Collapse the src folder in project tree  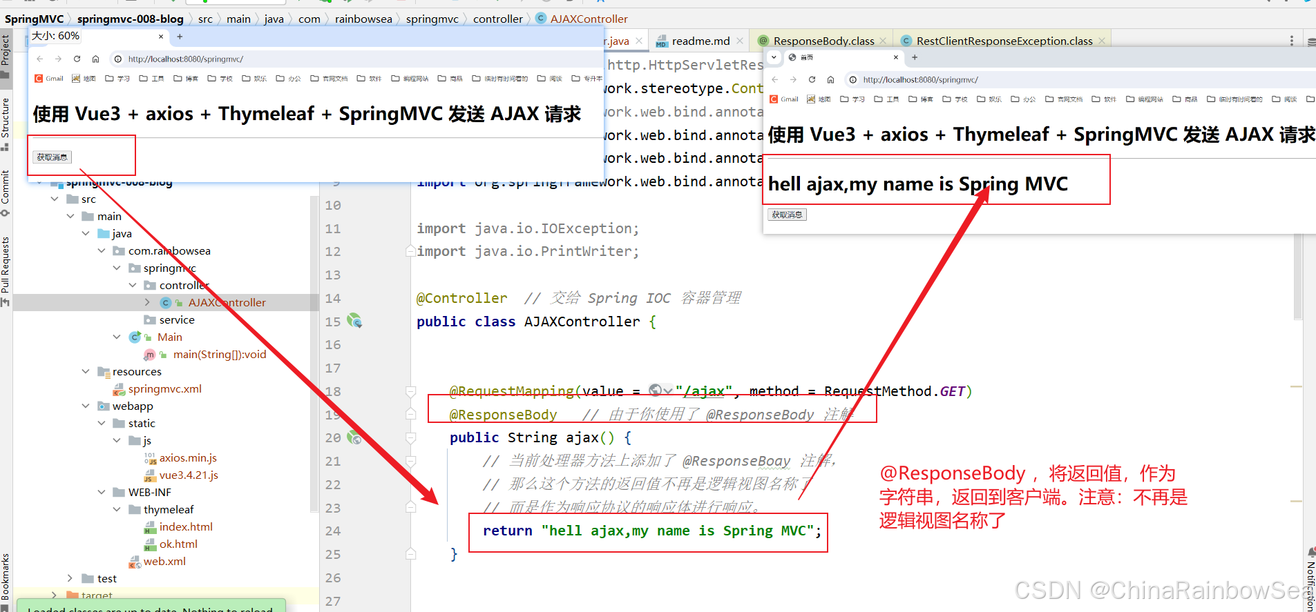coord(55,199)
